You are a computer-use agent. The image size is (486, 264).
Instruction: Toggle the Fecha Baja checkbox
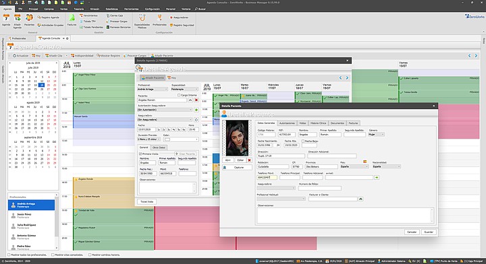coord(303,141)
